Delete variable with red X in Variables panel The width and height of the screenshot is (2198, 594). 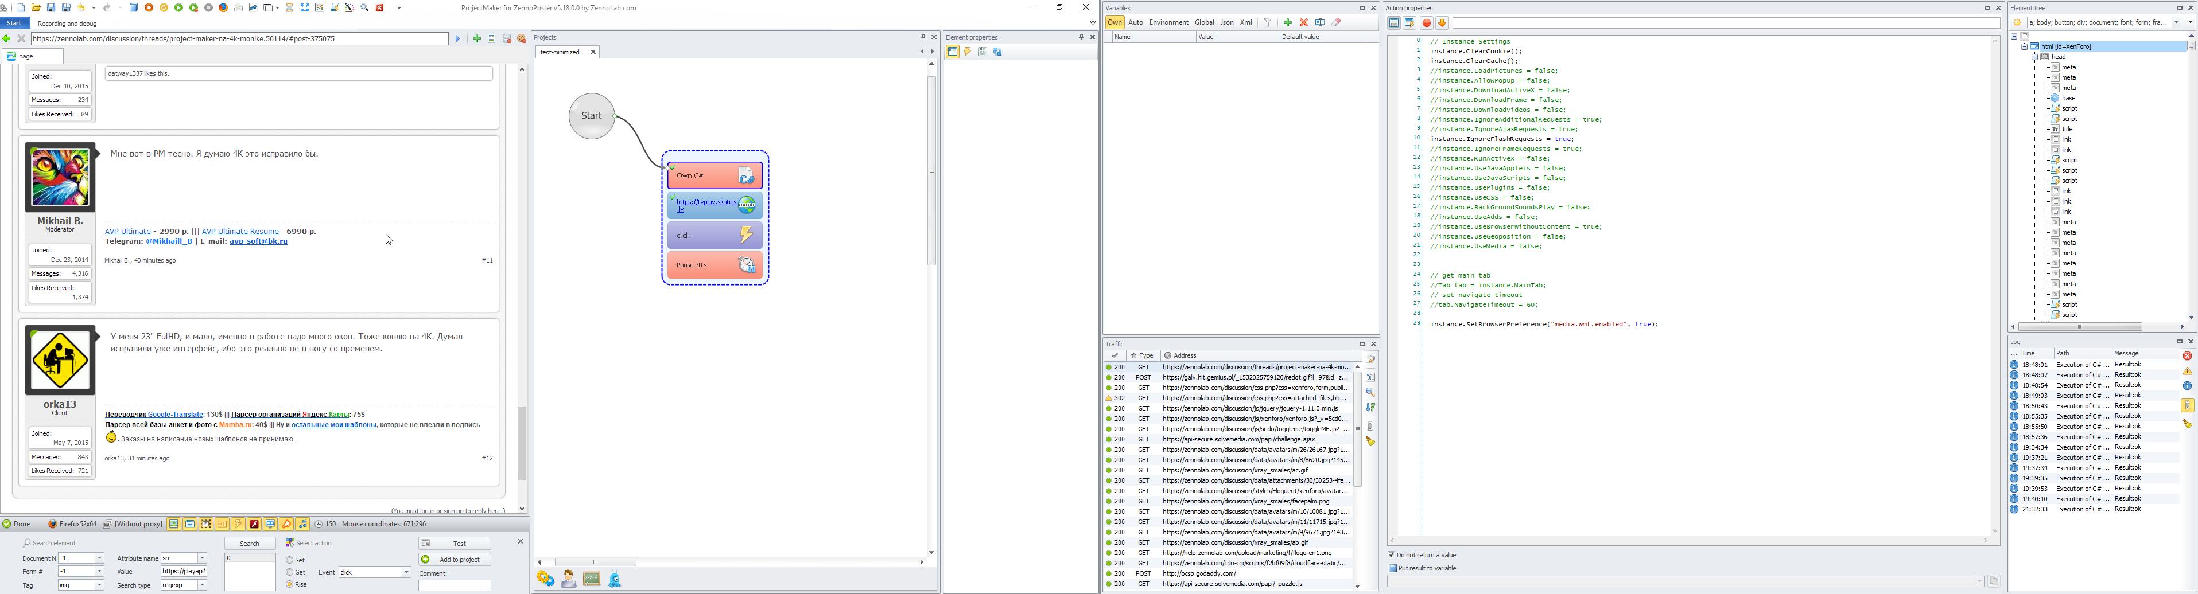pos(1304,22)
